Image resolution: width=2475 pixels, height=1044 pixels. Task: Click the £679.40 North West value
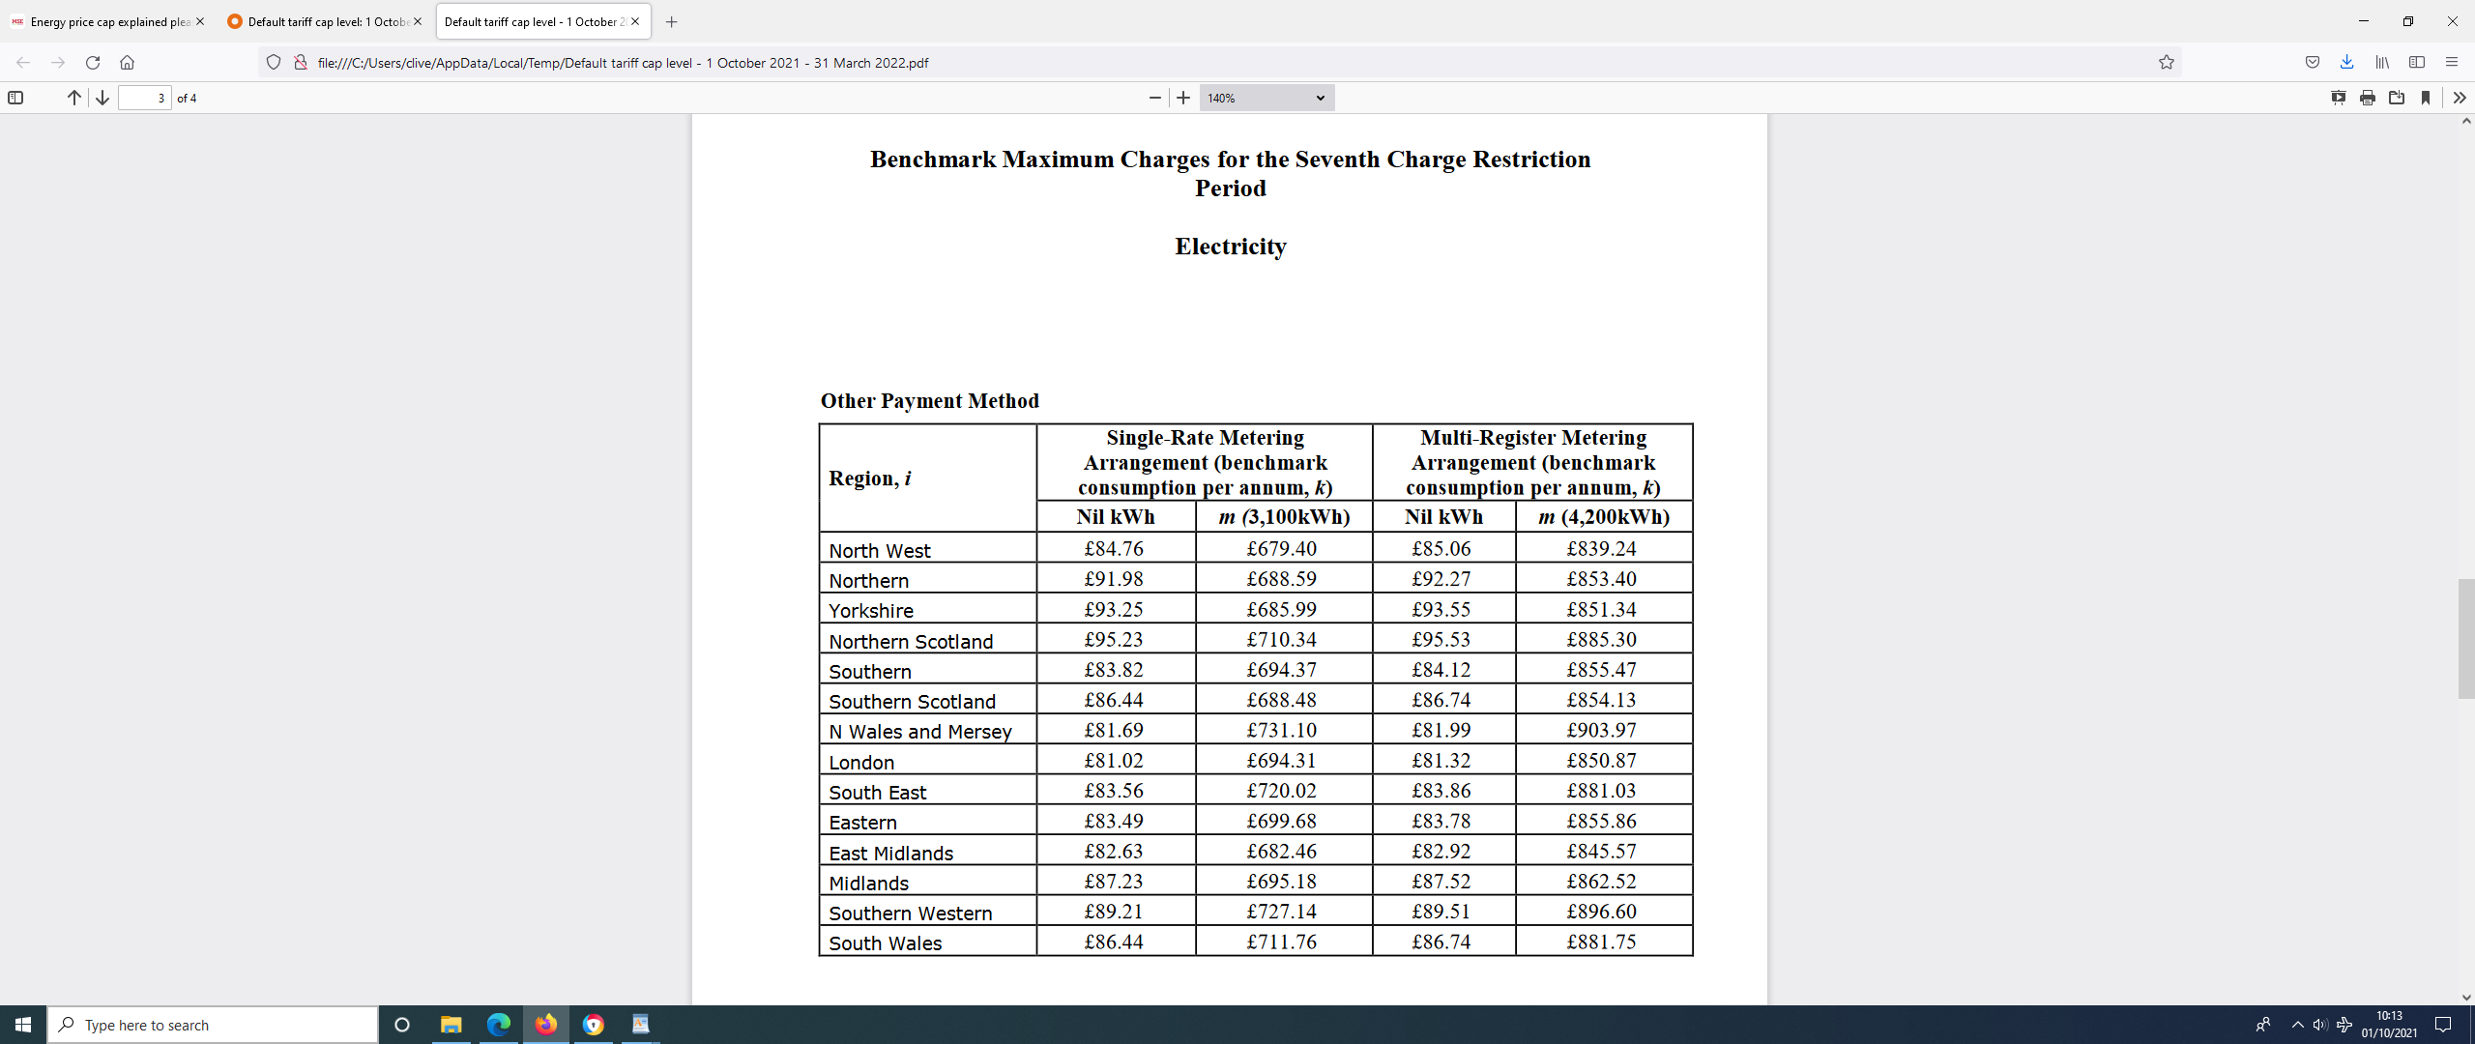pos(1281,548)
